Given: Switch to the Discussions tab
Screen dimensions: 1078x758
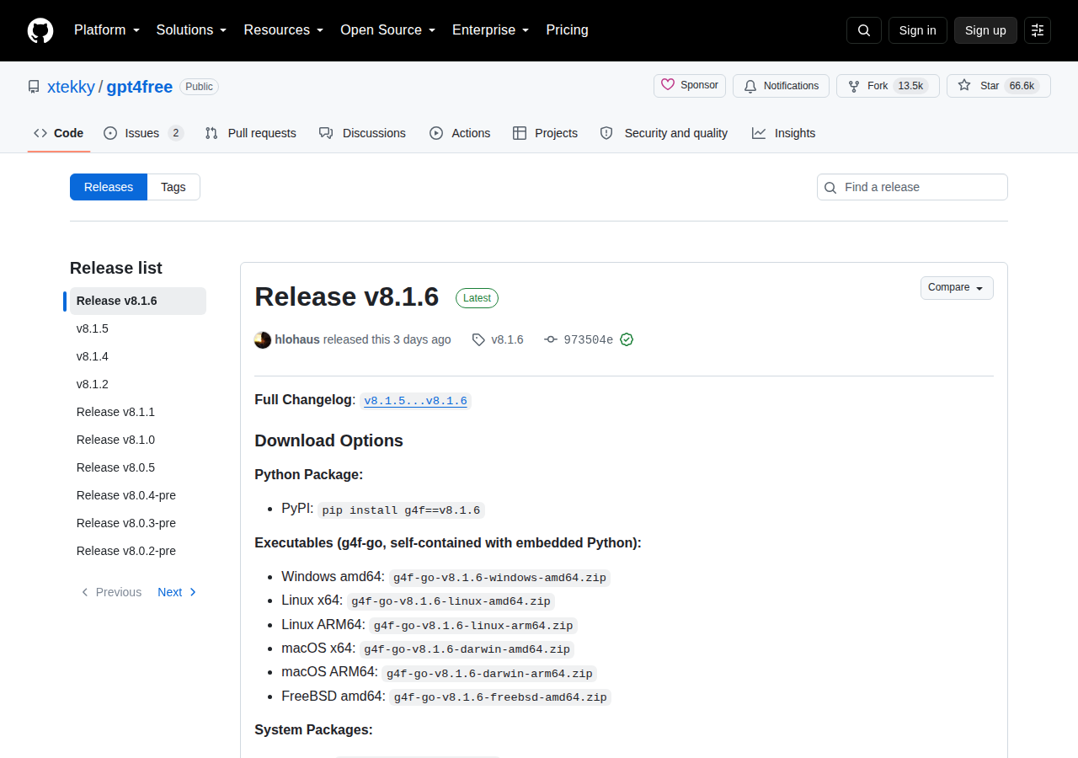Looking at the screenshot, I should 362,133.
